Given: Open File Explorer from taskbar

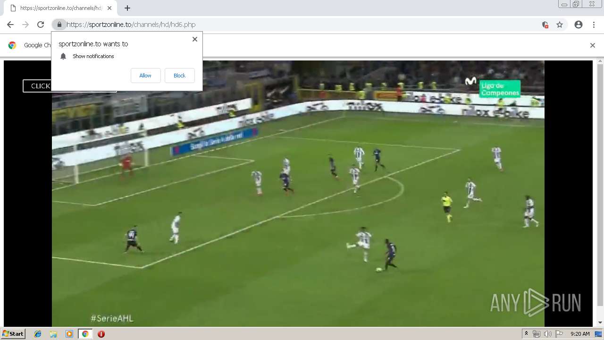Looking at the screenshot, I should (53, 334).
